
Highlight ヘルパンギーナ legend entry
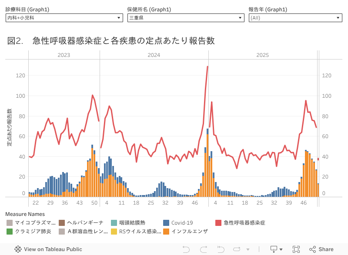85,223
